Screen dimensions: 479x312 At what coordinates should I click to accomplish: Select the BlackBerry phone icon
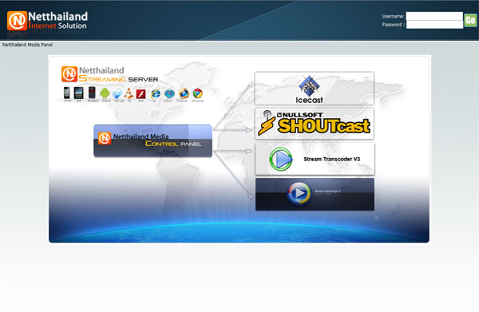pos(92,93)
